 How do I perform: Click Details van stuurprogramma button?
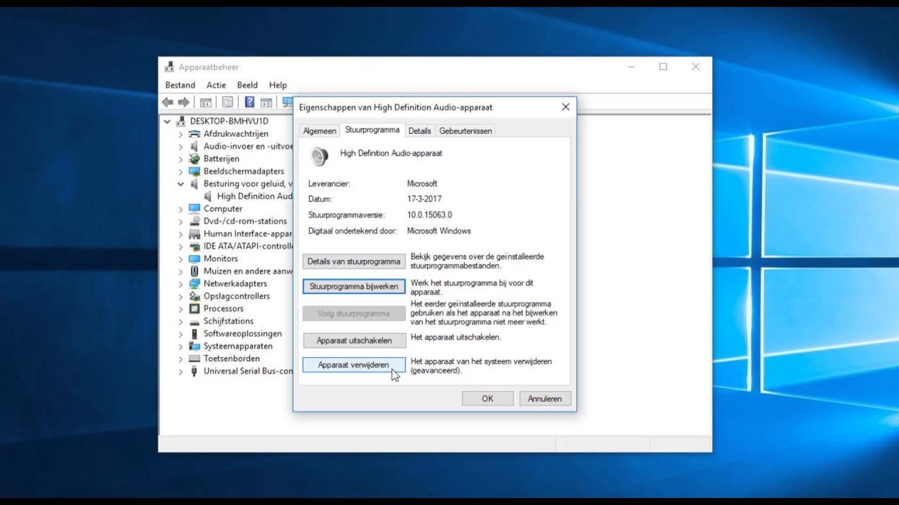354,262
